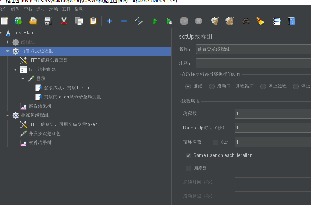Open the Function Helper dialog icon
Screen dimensions: 311x205
click(277, 21)
